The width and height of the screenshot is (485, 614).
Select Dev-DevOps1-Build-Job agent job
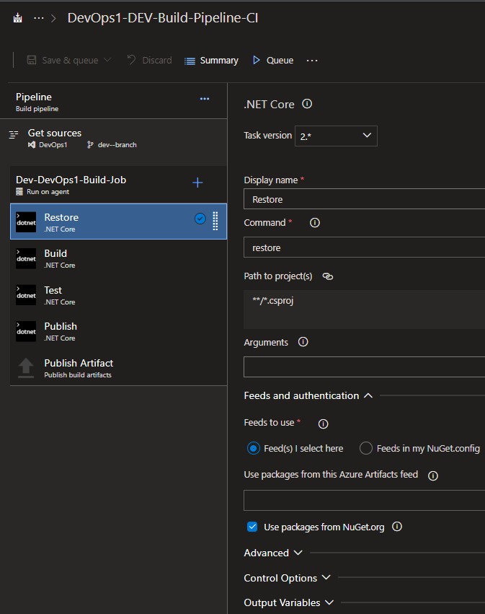(x=117, y=185)
